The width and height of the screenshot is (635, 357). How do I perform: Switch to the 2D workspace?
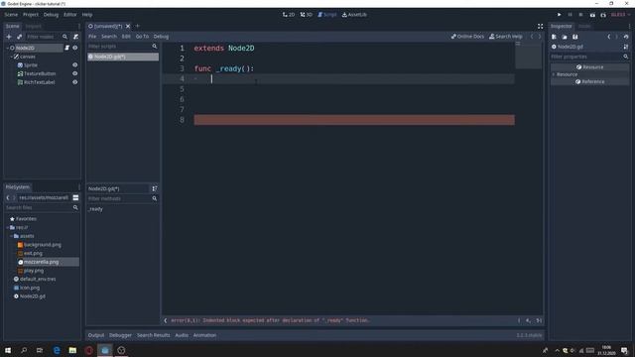(289, 15)
